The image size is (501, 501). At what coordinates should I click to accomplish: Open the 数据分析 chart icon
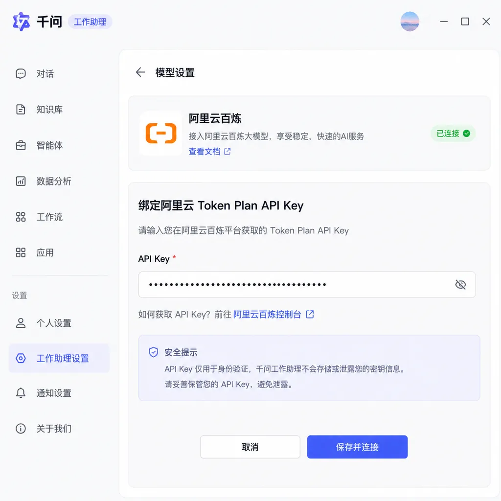point(21,181)
